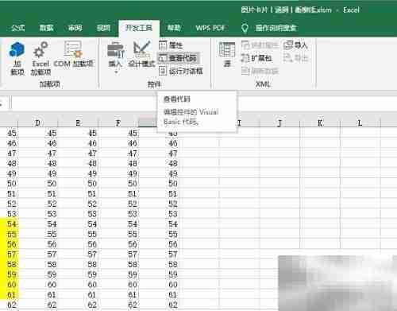This screenshot has width=397, height=311.
Task: Switch to the 视图 ribbon tab
Action: 103,28
